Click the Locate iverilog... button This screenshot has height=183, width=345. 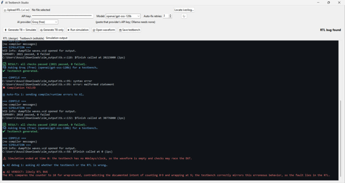(184, 10)
